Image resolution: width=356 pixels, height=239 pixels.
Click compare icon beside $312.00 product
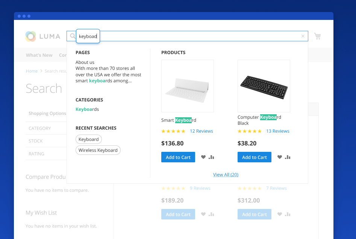(288, 214)
